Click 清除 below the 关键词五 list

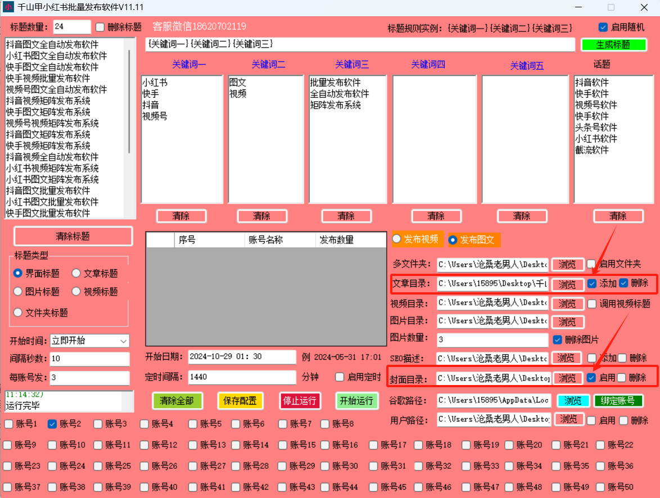coord(522,216)
